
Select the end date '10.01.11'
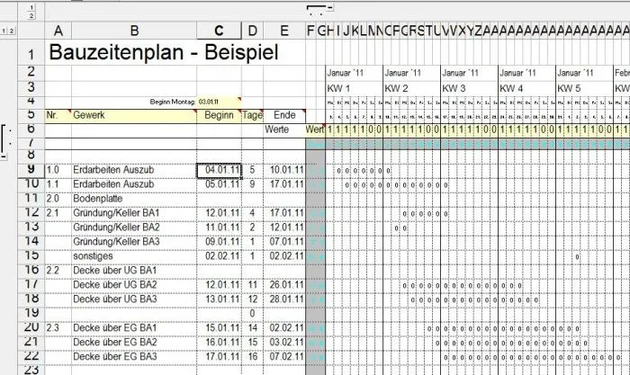point(284,170)
